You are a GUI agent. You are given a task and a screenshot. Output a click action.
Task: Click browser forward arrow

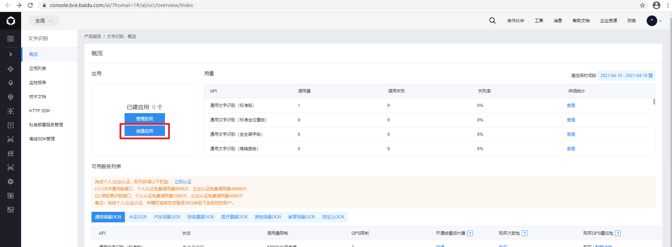(x=19, y=5)
